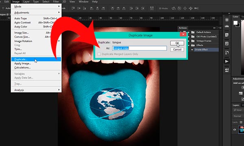Switch to the Layers panel tab
The height and width of the screenshot is (146, 244).
tap(236, 105)
